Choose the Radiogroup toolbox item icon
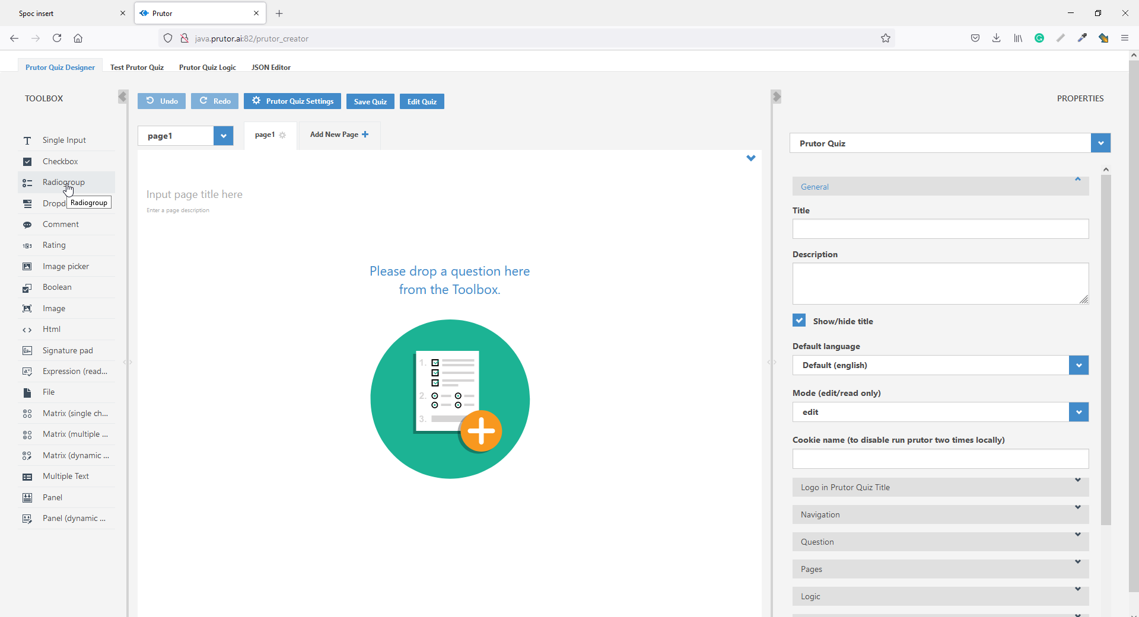 [x=27, y=183]
